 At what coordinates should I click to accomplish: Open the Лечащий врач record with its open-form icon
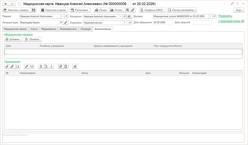coord(61,23)
